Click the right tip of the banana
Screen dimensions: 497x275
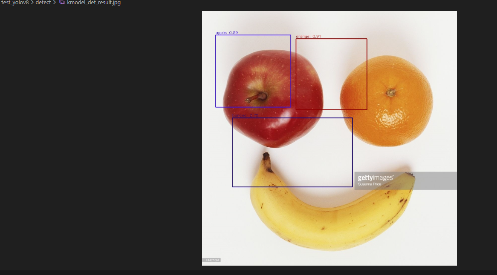tap(410, 175)
